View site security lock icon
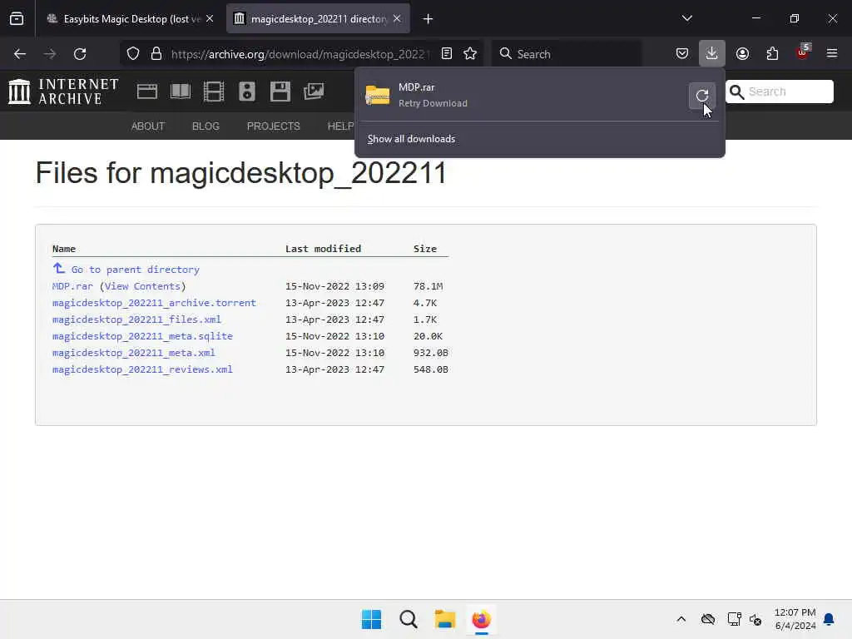The image size is (852, 639). [x=156, y=53]
